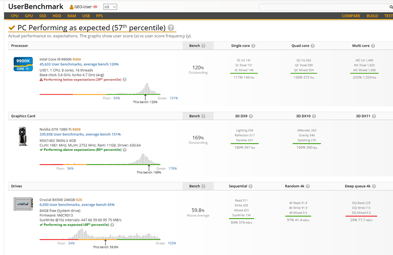Go to the COMPARE page
The width and height of the screenshot is (393, 255).
351,16
